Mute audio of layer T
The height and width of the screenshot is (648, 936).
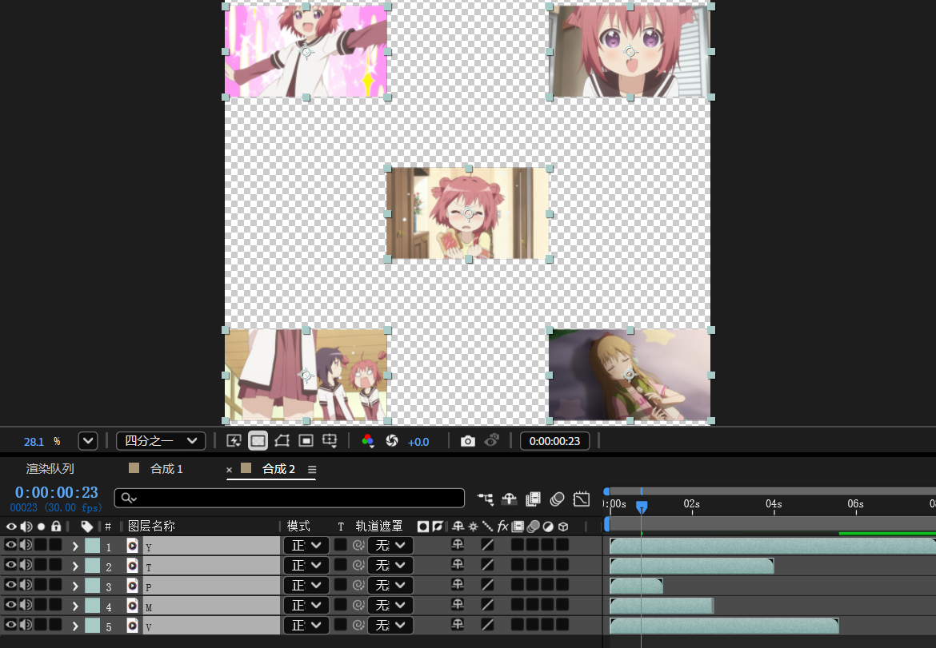[x=26, y=565]
